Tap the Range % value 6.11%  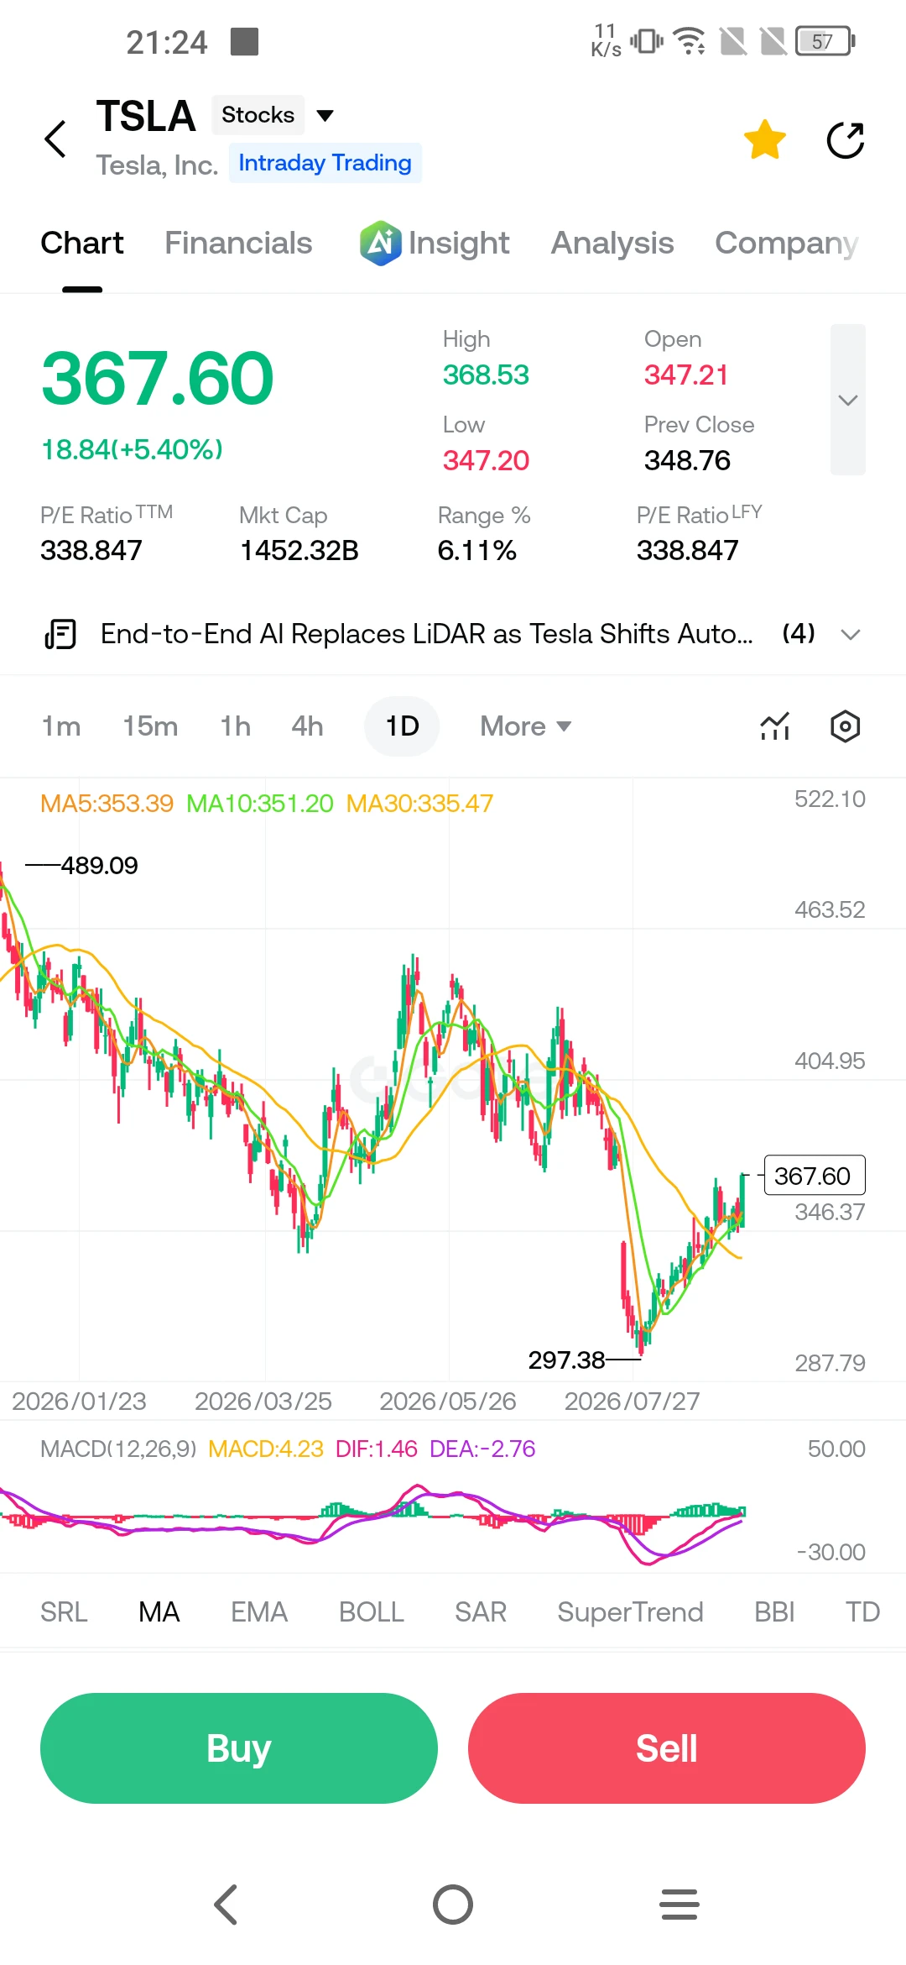pyautogui.click(x=477, y=551)
